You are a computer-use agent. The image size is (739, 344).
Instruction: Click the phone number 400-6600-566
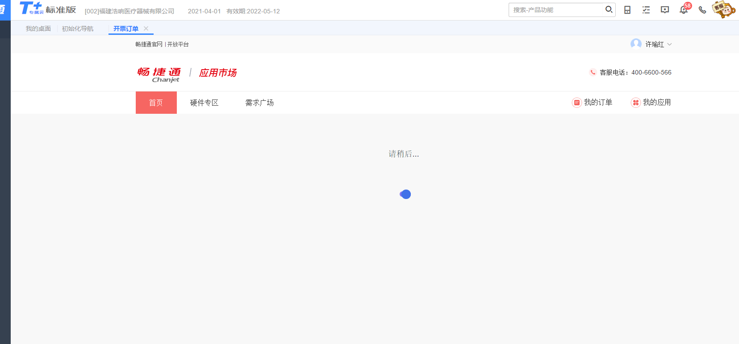[651, 72]
